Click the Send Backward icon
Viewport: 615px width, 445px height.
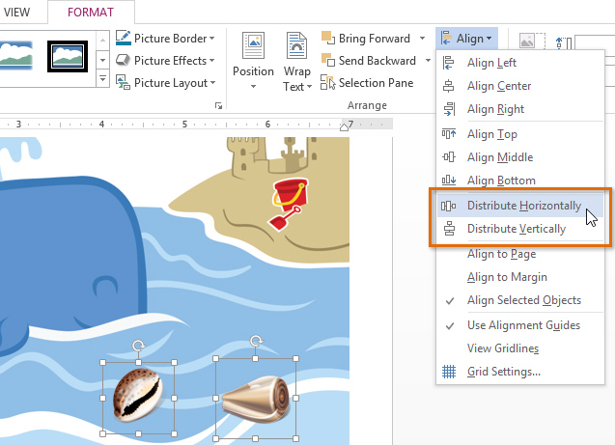328,60
